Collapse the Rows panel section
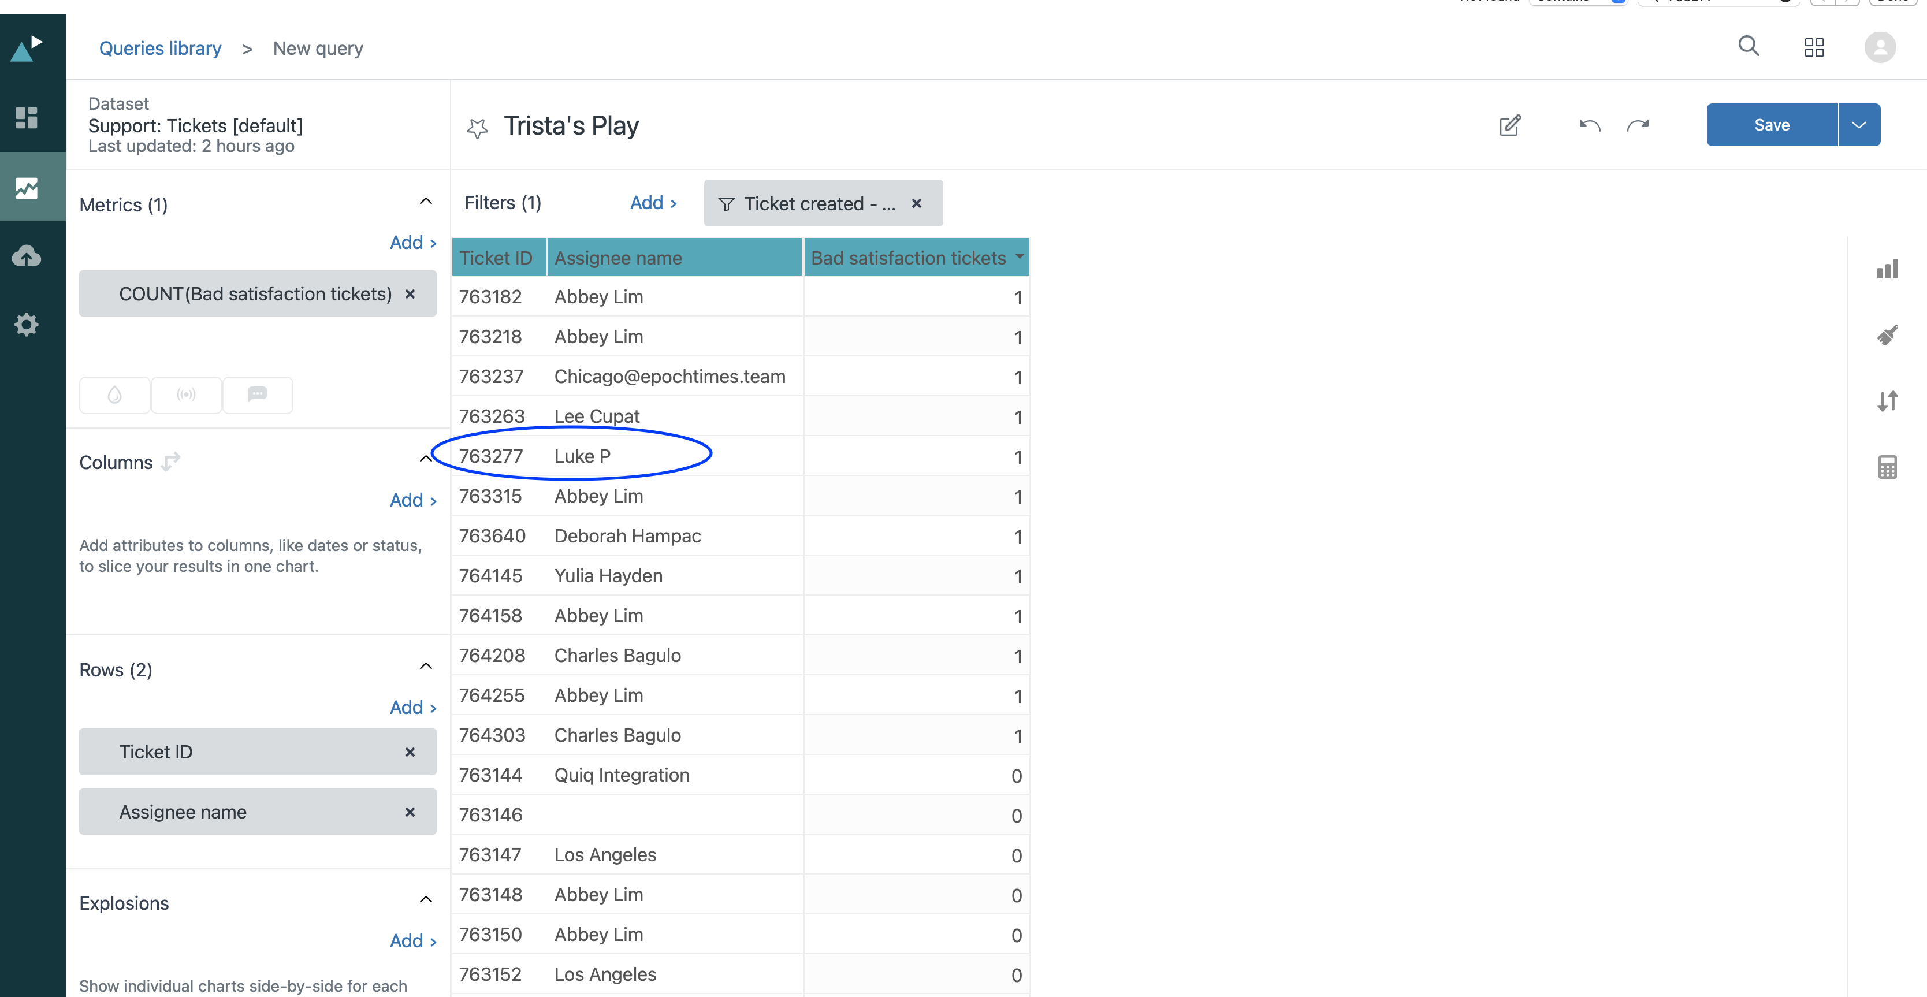Image resolution: width=1927 pixels, height=997 pixels. pos(426,667)
